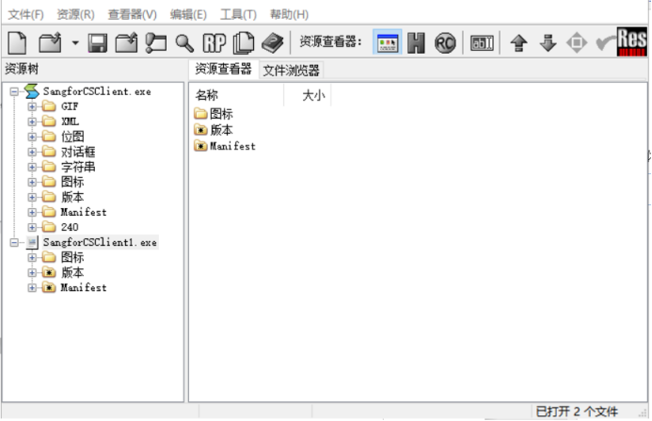Expand the 位图 folder node
Screen dimensions: 652x421
click(32, 137)
